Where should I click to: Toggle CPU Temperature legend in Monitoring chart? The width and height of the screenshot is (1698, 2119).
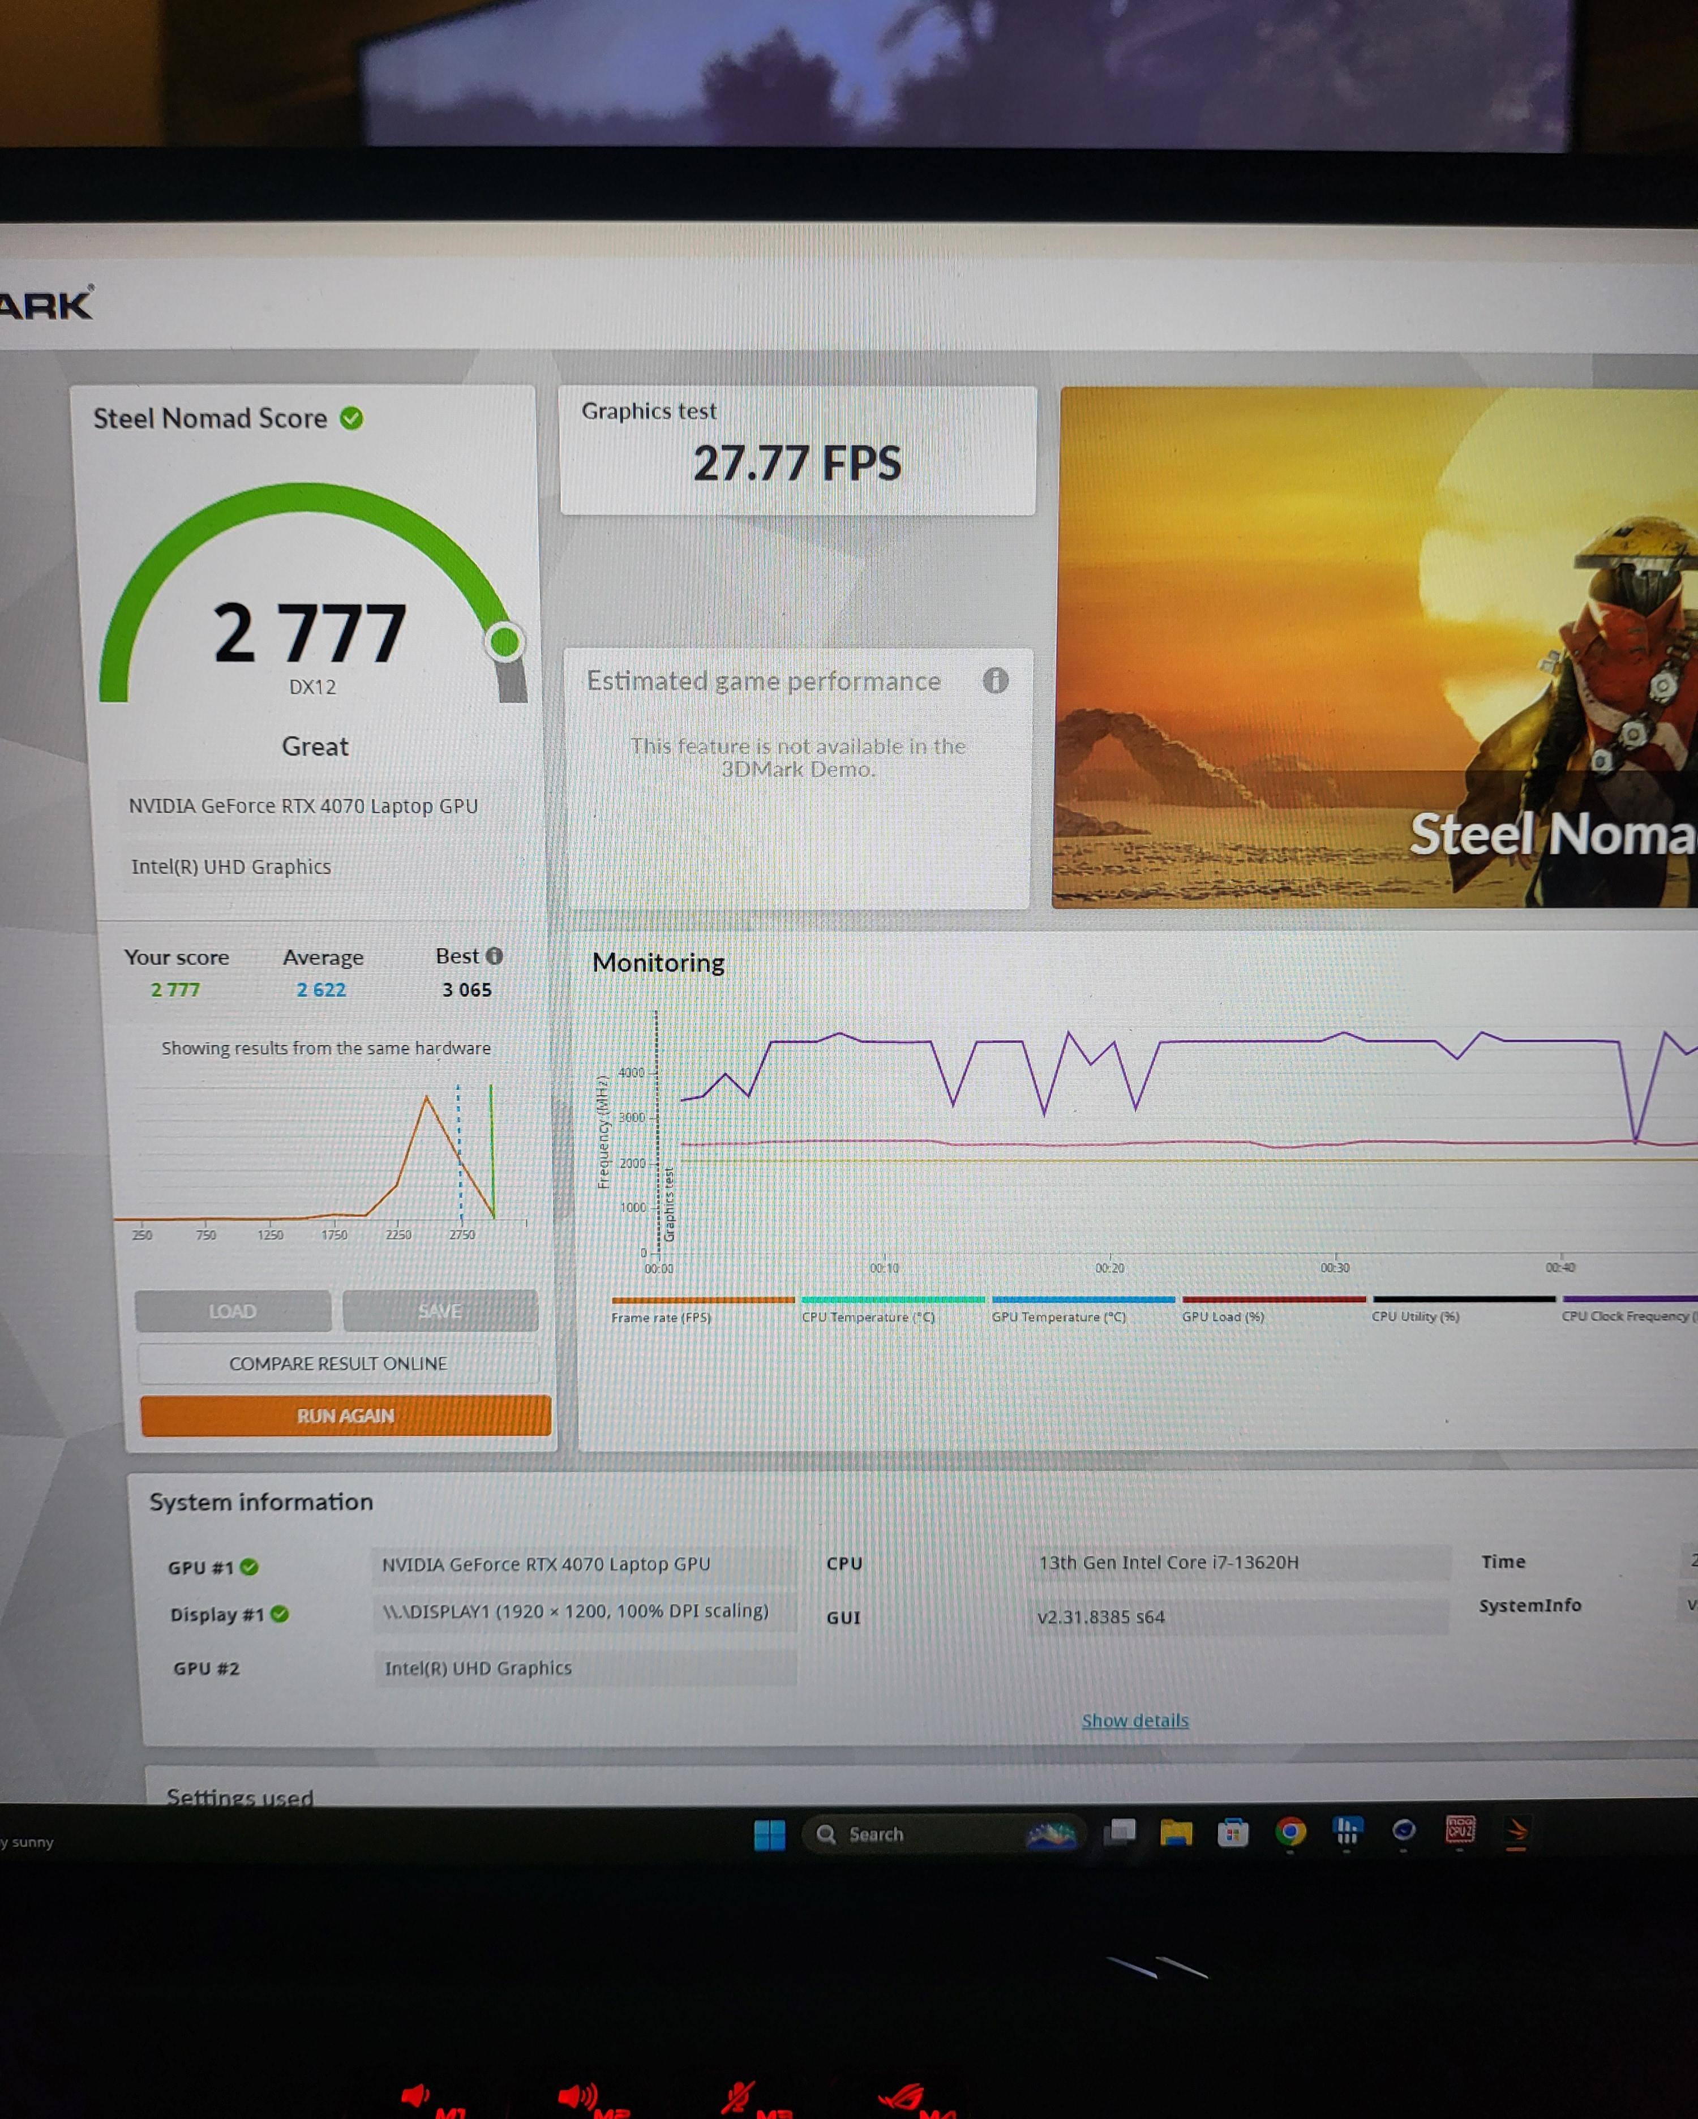[868, 1317]
